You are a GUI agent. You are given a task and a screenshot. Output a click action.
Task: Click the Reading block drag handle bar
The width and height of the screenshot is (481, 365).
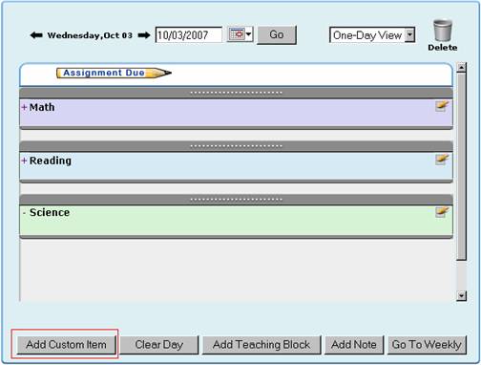point(236,146)
